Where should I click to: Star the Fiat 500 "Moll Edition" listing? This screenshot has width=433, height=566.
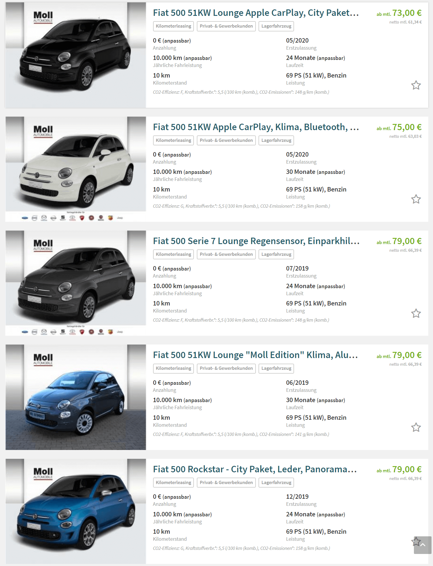click(416, 427)
